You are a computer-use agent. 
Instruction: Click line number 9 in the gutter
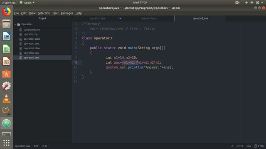(76, 62)
